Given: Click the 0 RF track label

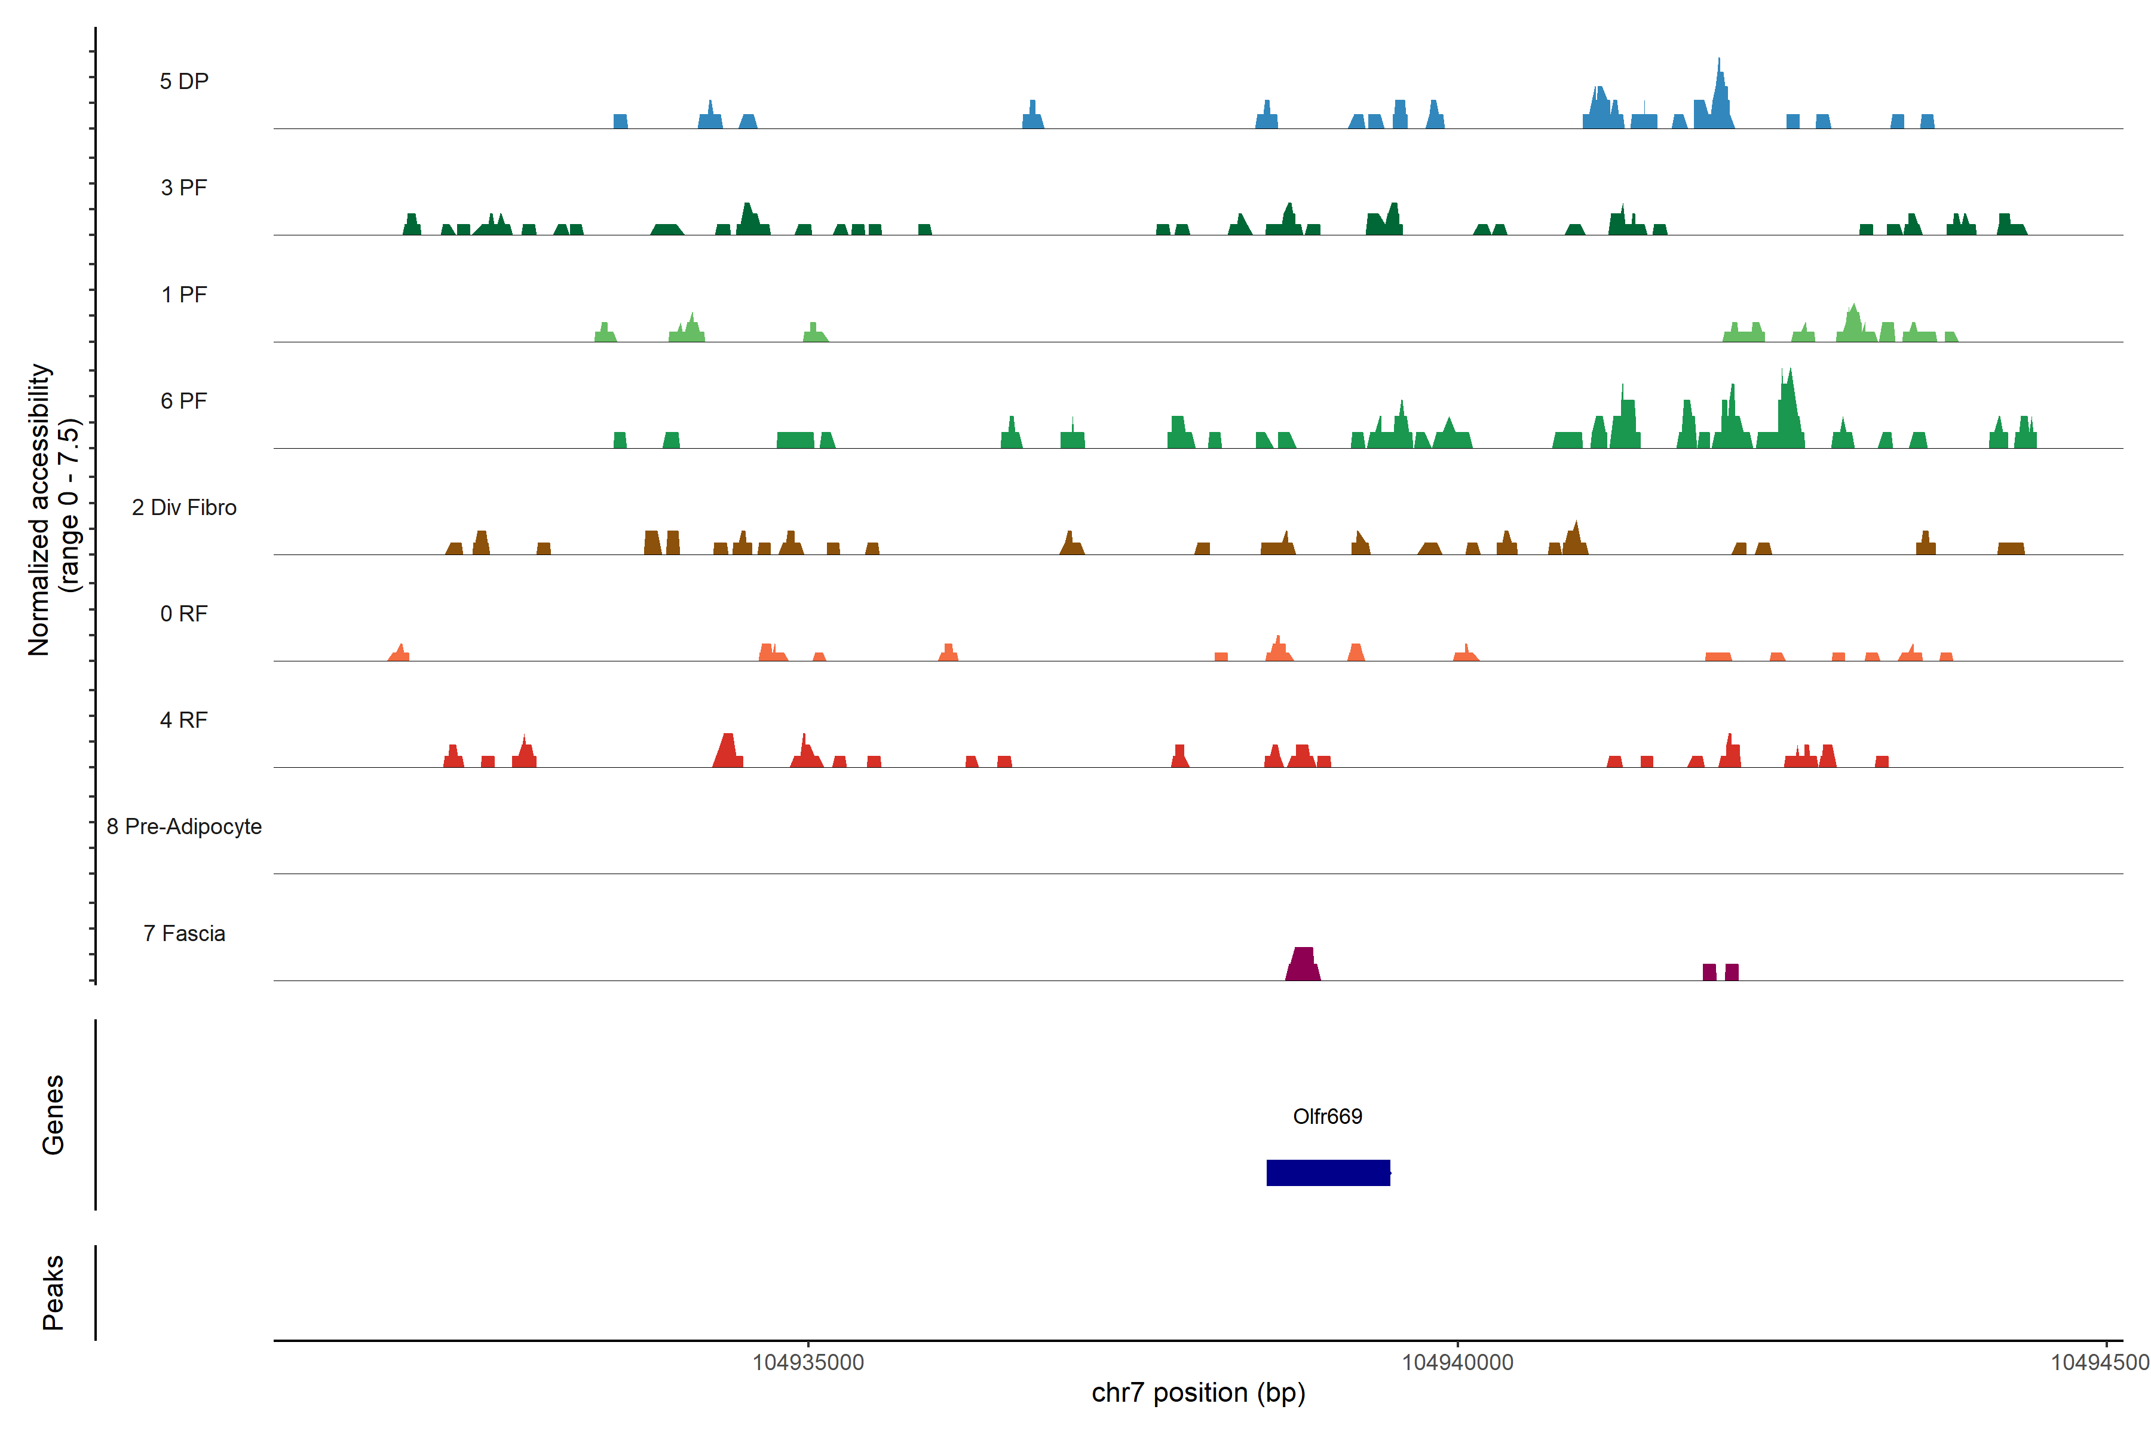Looking at the screenshot, I should [184, 614].
